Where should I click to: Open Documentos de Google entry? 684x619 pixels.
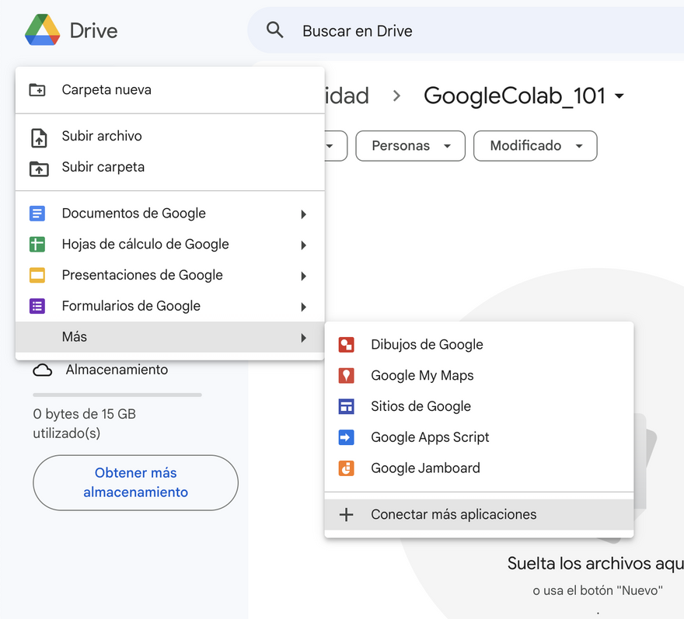(170, 214)
